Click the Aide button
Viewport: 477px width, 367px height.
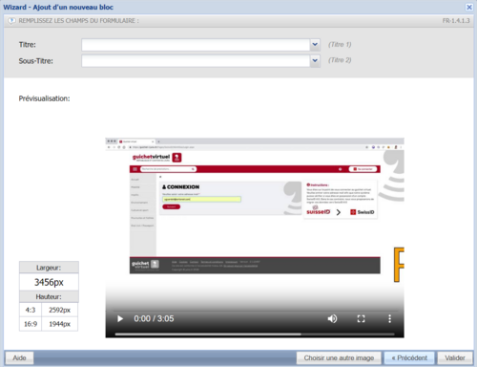(19, 357)
